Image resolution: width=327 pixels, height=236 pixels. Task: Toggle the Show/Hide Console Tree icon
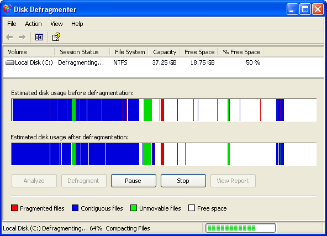39,38
